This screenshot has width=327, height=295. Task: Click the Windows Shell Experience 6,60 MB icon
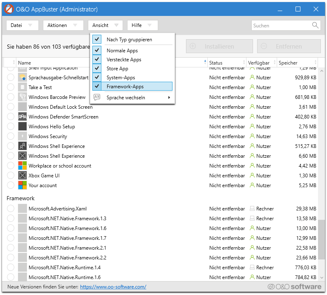22,156
